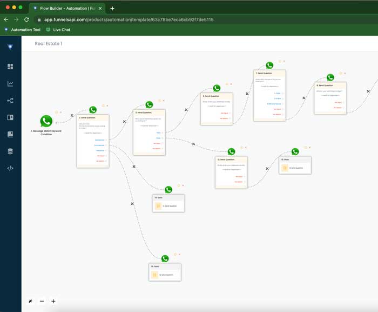Open the book library icon in sidebar
The height and width of the screenshot is (312, 378).
click(x=10, y=134)
